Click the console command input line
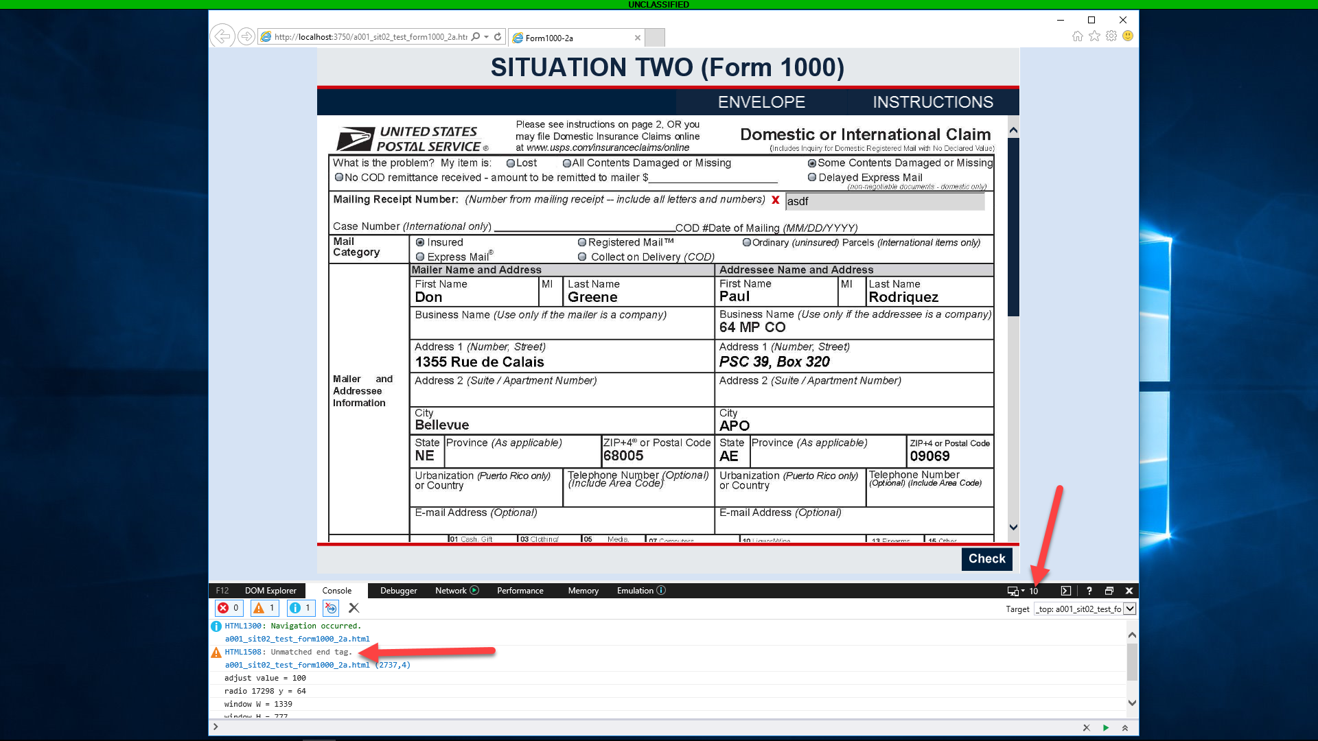This screenshot has height=741, width=1318. pos(645,728)
